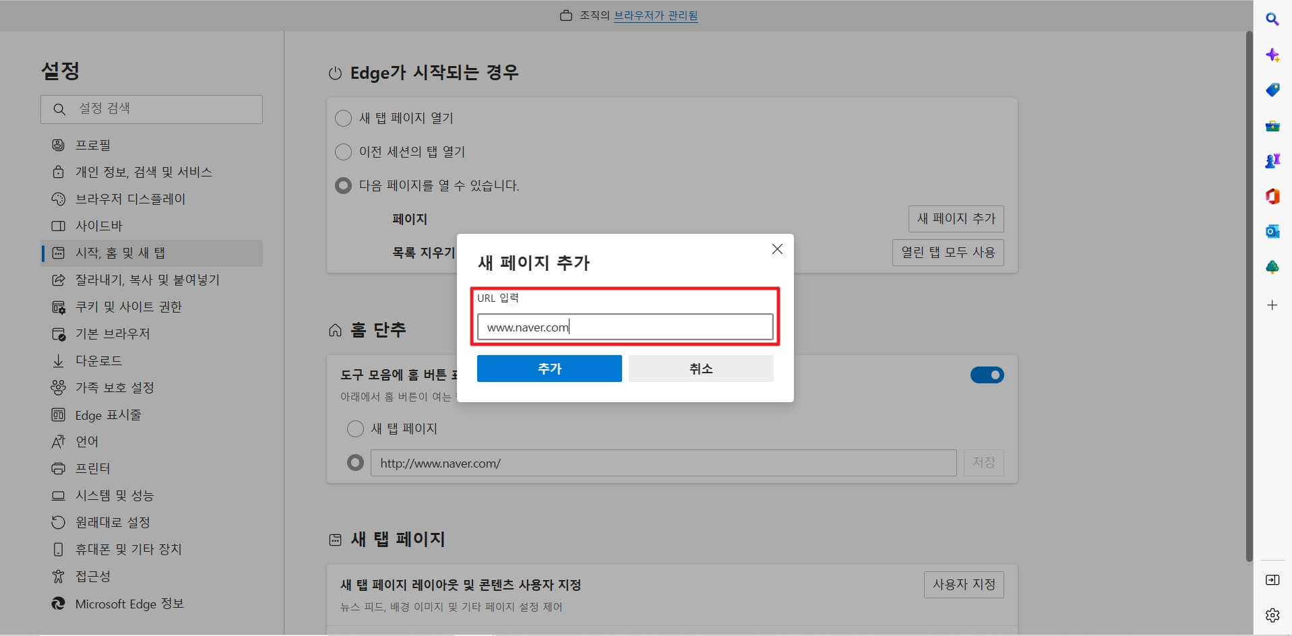
Task: Open sidebar settings with the gear icon
Action: [1272, 614]
